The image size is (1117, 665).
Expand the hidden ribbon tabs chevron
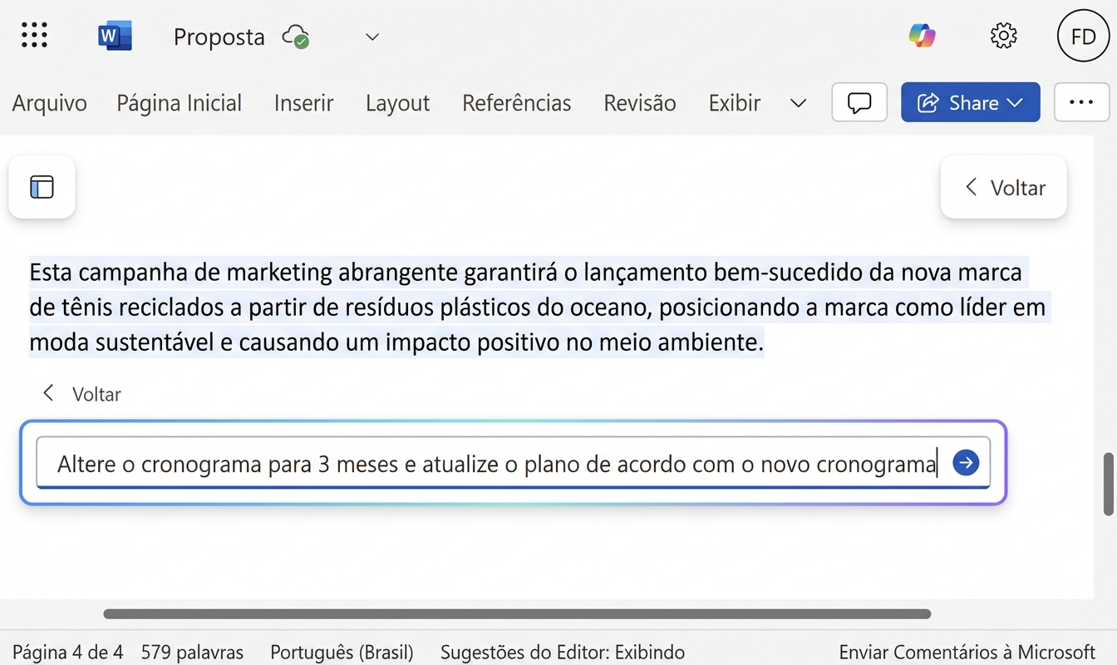pos(798,103)
